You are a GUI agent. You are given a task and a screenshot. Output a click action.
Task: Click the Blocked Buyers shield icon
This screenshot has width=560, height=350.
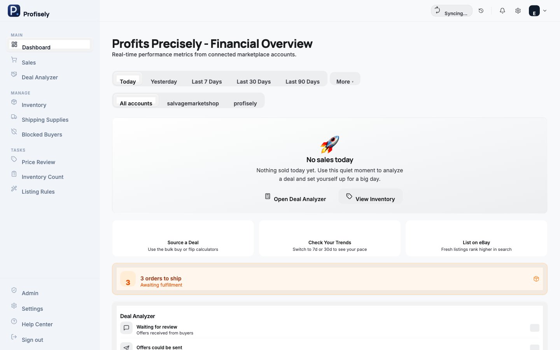[x=14, y=131]
